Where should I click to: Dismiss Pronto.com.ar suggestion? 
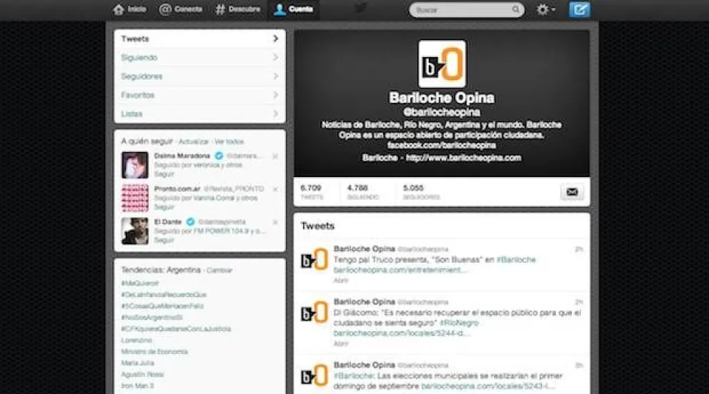(275, 189)
